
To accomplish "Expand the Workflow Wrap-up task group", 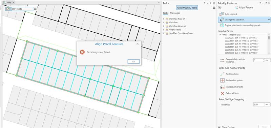I will [x=164, y=26].
